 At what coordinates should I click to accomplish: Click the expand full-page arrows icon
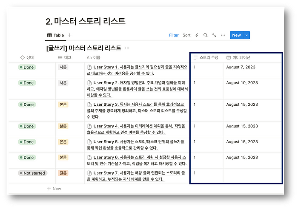coord(214,35)
